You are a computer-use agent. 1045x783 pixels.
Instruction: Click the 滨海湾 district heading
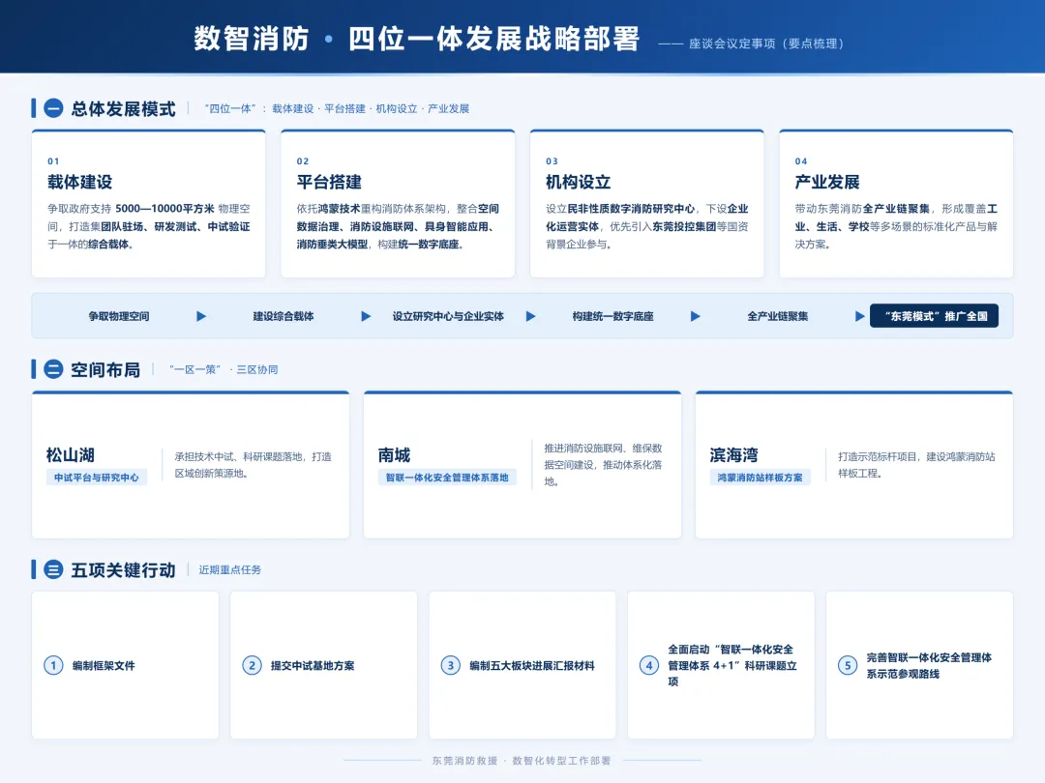[733, 454]
